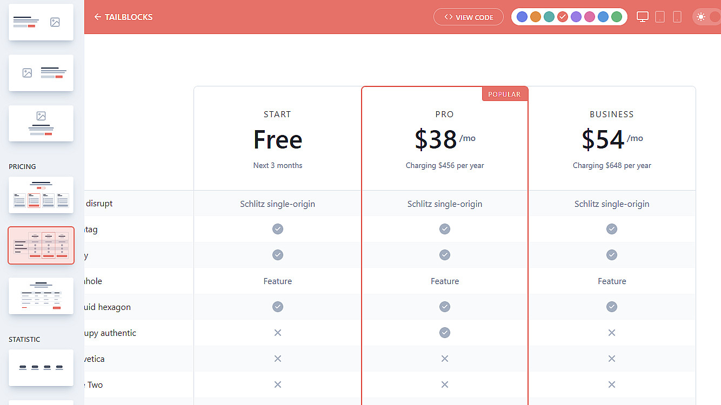Click the POPULAR badge on Pro plan
The image size is (721, 405).
(505, 94)
